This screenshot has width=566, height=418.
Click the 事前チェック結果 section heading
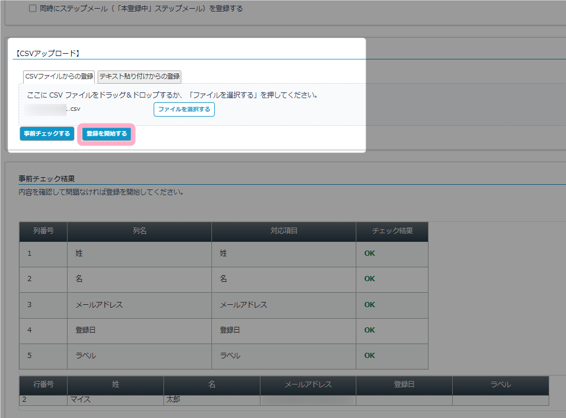[x=47, y=179]
